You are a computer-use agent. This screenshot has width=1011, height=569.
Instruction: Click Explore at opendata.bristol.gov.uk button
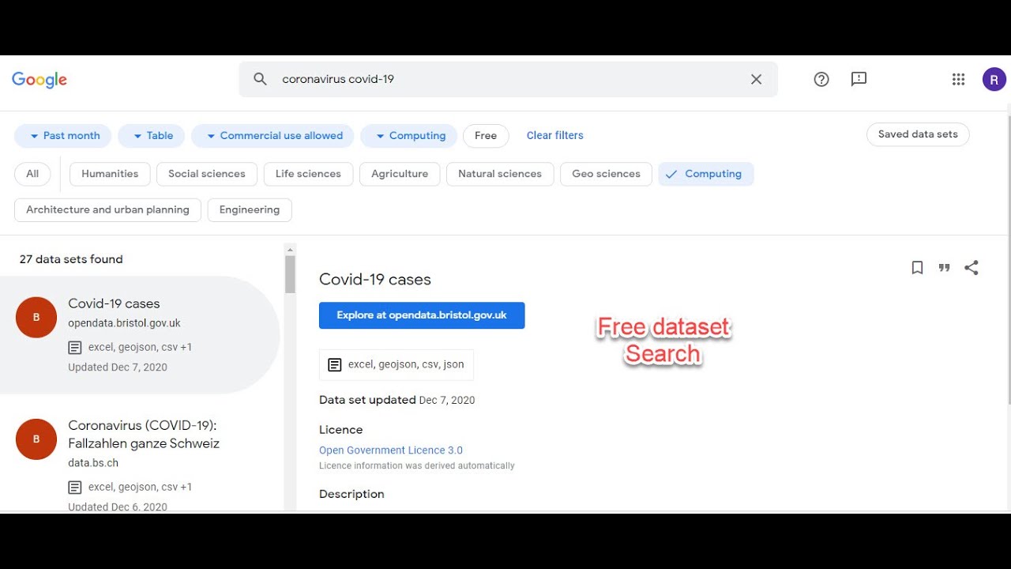coord(422,315)
